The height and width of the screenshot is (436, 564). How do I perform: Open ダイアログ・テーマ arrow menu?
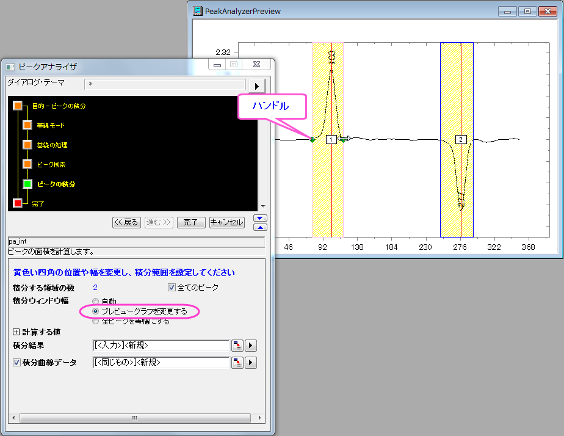[257, 86]
